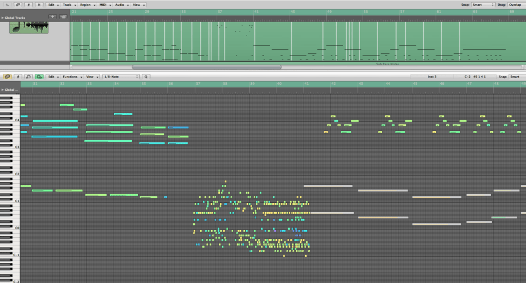Screen dimensions: 526x283
Task: Click the Arrange horizontal scrollbar thumb
Action: [206, 67]
